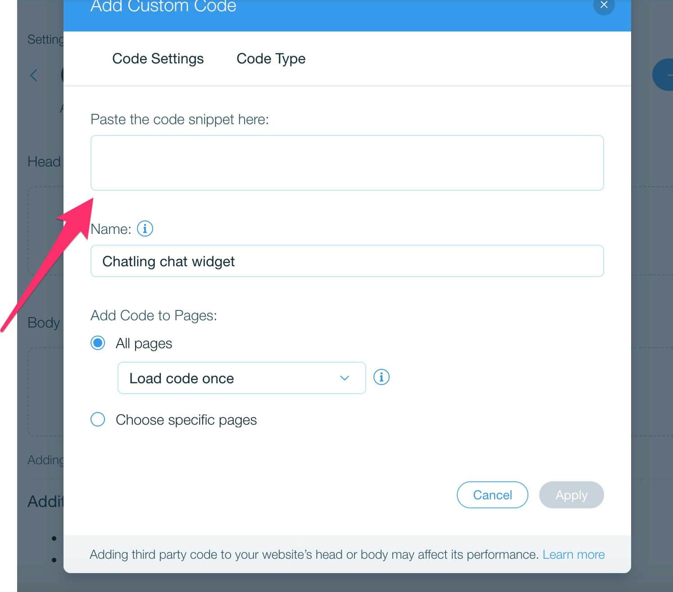The image size is (673, 592).
Task: Click the "Paste the code snippet here" label
Action: point(179,119)
